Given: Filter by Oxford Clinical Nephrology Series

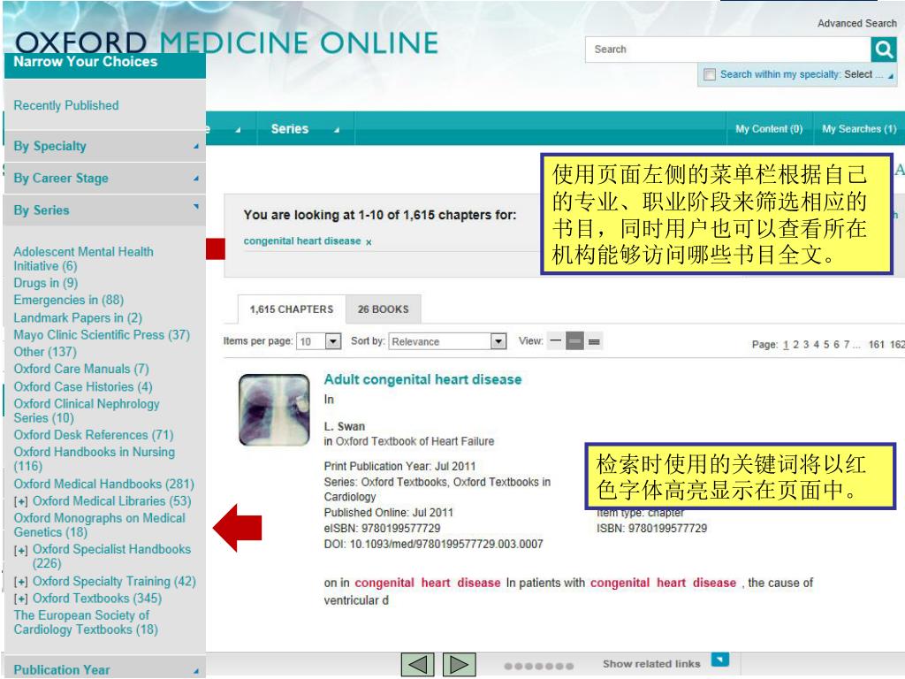Looking at the screenshot, I should [x=87, y=410].
